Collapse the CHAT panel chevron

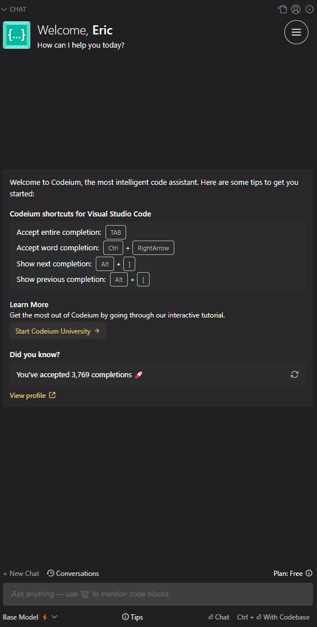(5, 9)
